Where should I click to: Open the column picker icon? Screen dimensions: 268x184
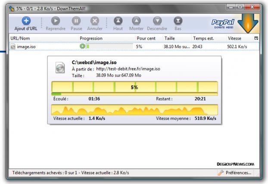(x=256, y=38)
